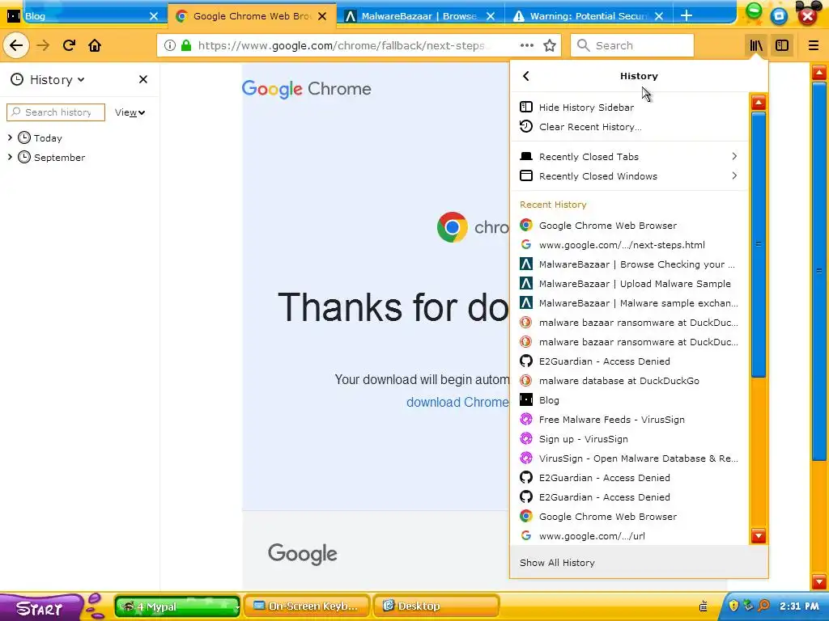Image resolution: width=829 pixels, height=621 pixels.
Task: Click the green chat bubble icon top-right
Action: click(x=754, y=11)
